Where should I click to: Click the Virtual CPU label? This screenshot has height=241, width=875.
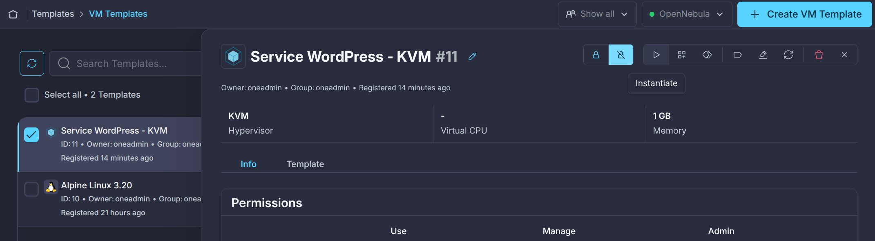[x=464, y=131]
